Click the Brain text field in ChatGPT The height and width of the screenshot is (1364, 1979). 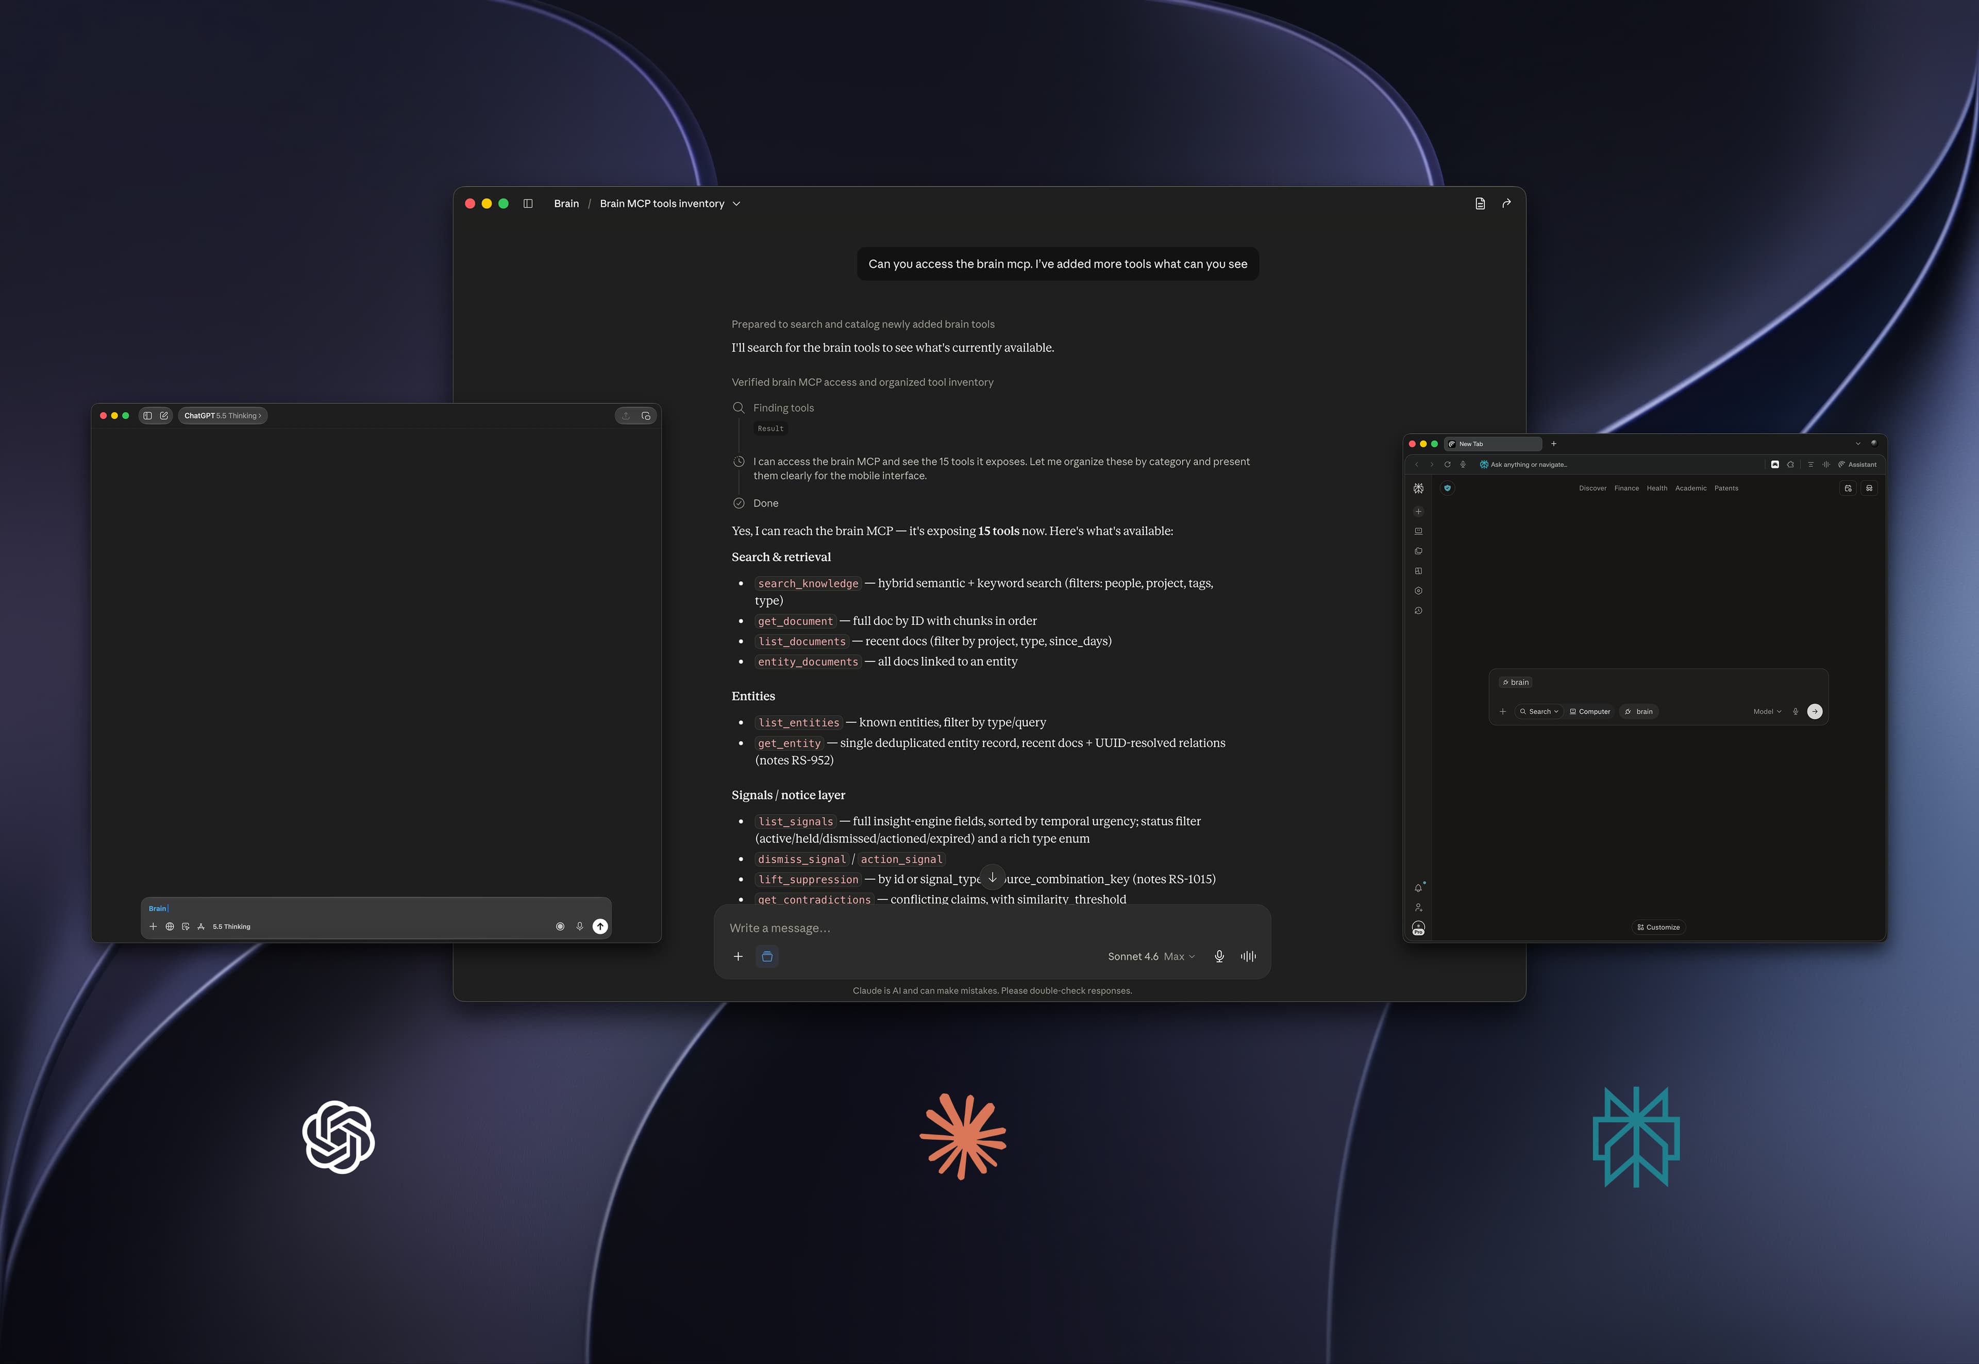(x=376, y=908)
